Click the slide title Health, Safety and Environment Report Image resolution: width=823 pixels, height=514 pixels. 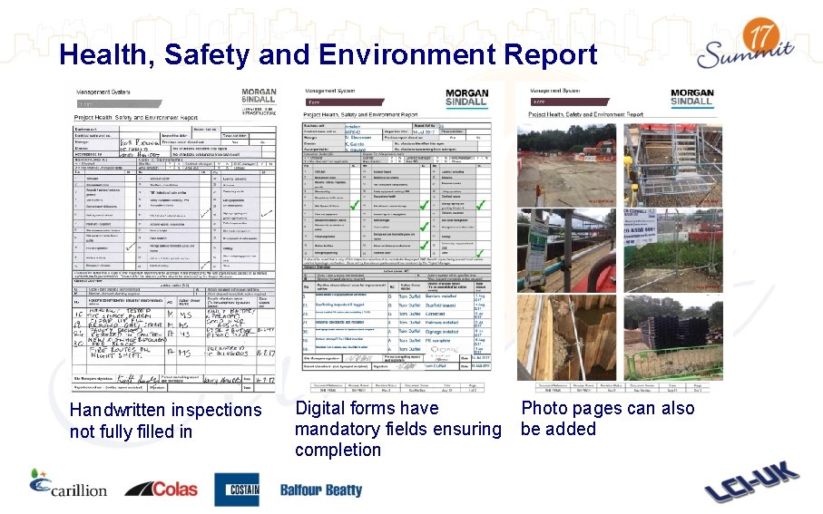(328, 54)
